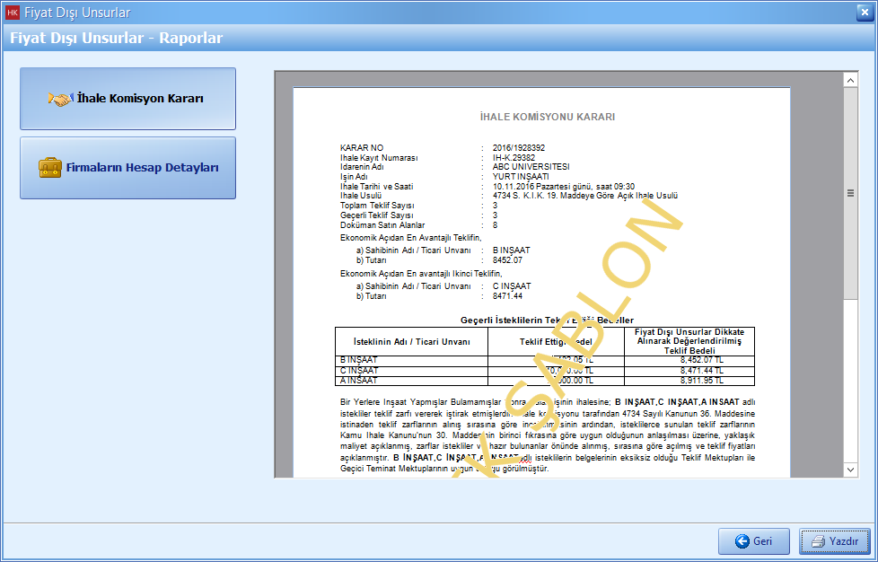Screen dimensions: 878x562
Task: Open the Firmaların Hesap Detayları report
Action: click(127, 168)
